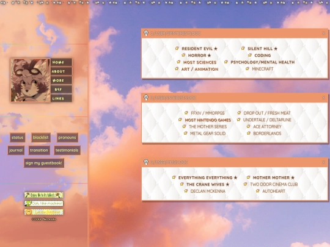Click the ART / ANIMATION entry

click(200, 69)
